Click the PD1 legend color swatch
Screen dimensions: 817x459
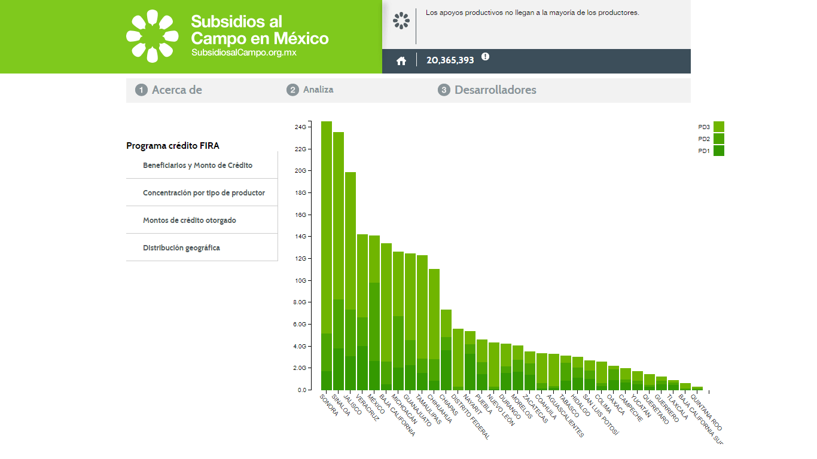click(x=718, y=151)
